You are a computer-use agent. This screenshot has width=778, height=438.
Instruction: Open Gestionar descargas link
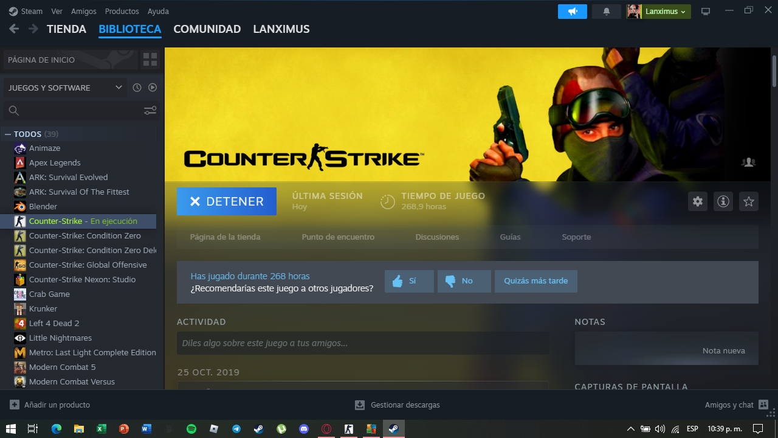398,405
